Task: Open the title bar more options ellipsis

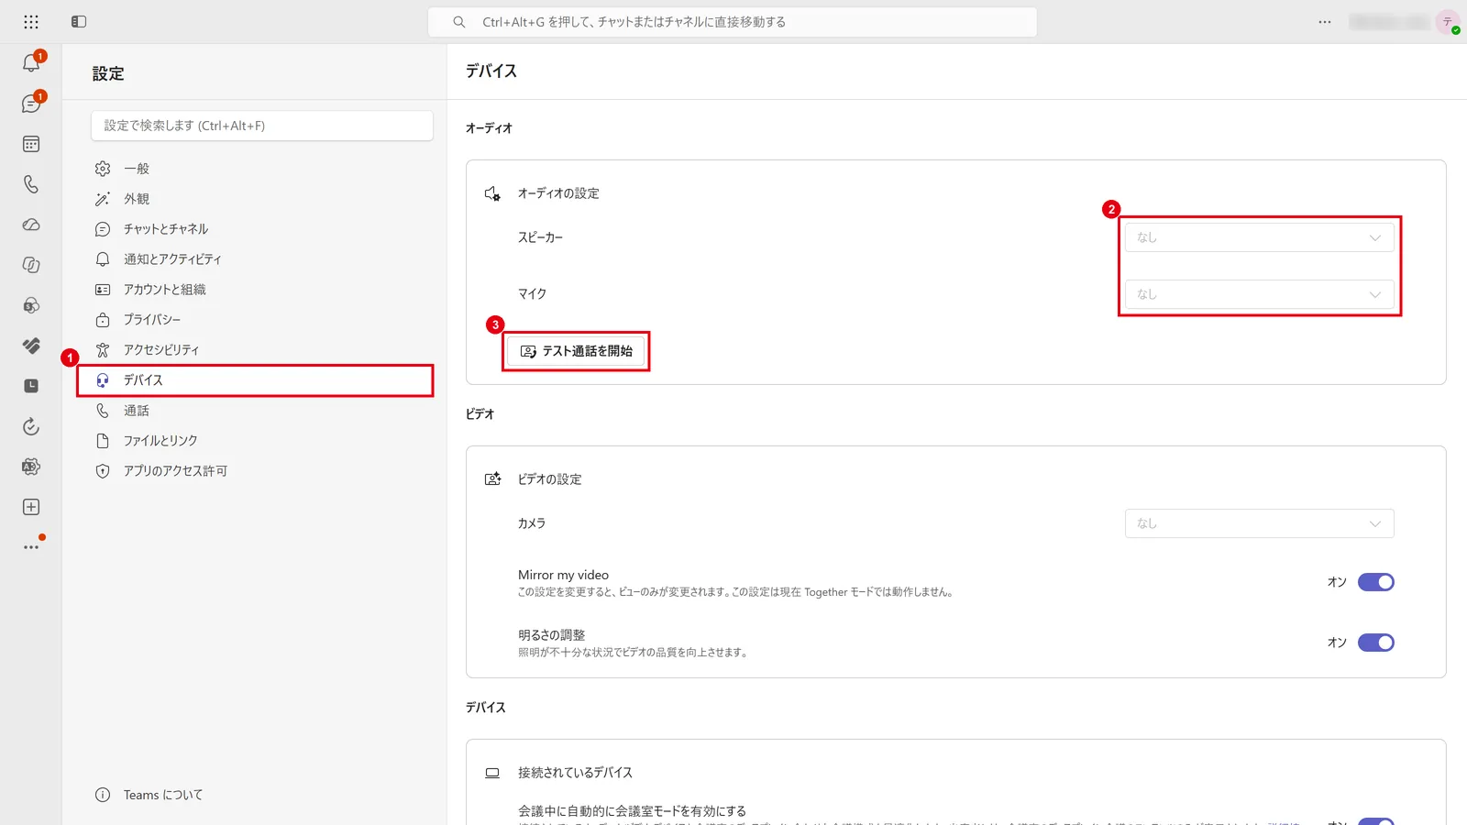Action: pos(1325,22)
